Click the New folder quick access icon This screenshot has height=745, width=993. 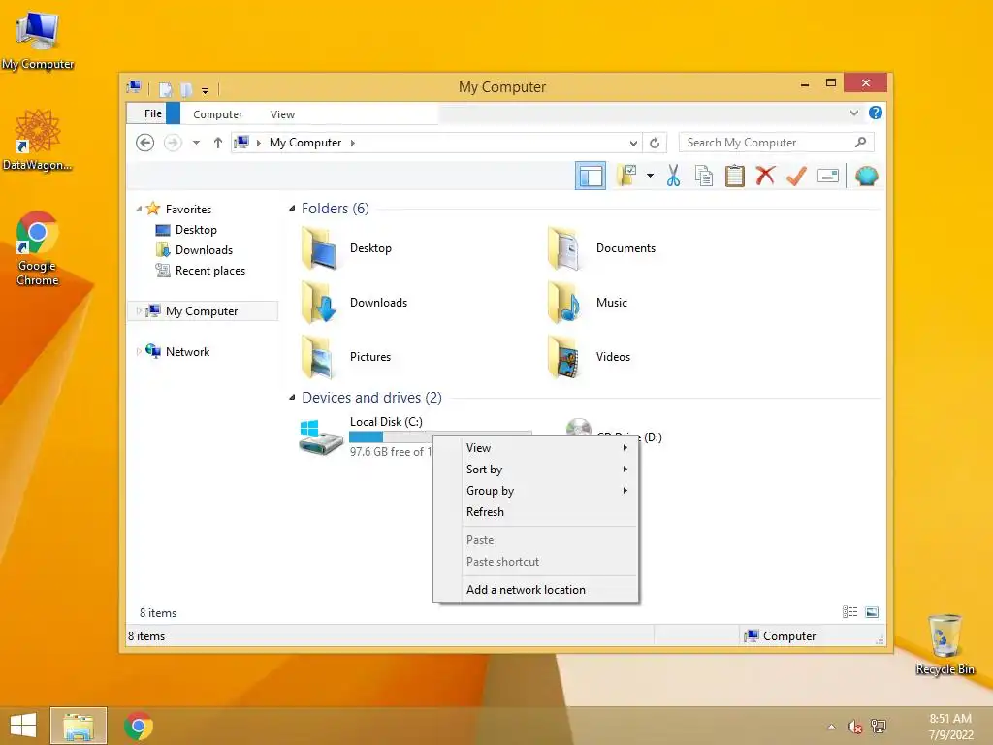pos(186,89)
